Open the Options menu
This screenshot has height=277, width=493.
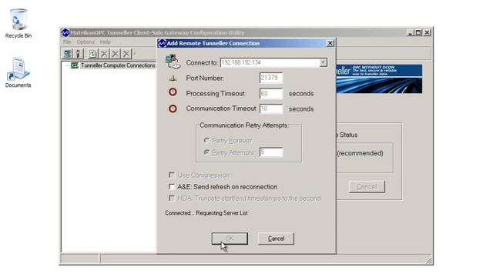coord(86,42)
